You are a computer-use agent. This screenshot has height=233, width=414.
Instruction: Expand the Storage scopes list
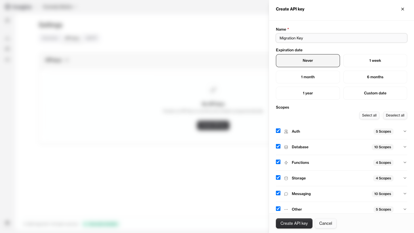click(405, 178)
